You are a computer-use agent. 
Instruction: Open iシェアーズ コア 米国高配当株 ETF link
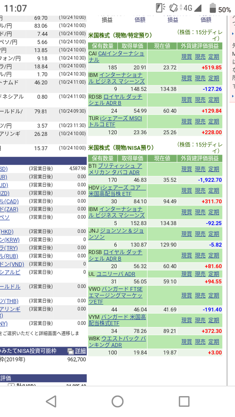coord(117,190)
